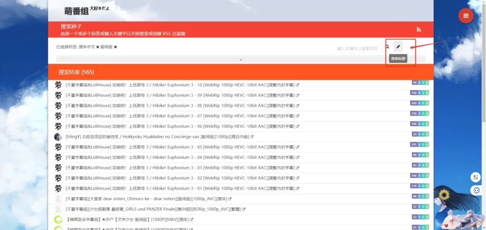This screenshot has width=486, height=230.
Task: Click the RSS feed icon
Action: tap(419, 29)
